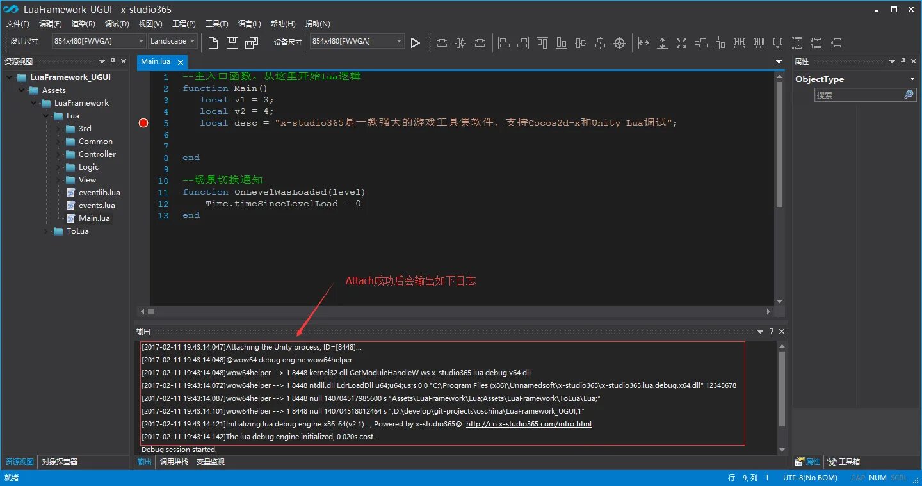The width and height of the screenshot is (922, 486).
Task: Click the Save All stacked-disks icon
Action: point(252,43)
